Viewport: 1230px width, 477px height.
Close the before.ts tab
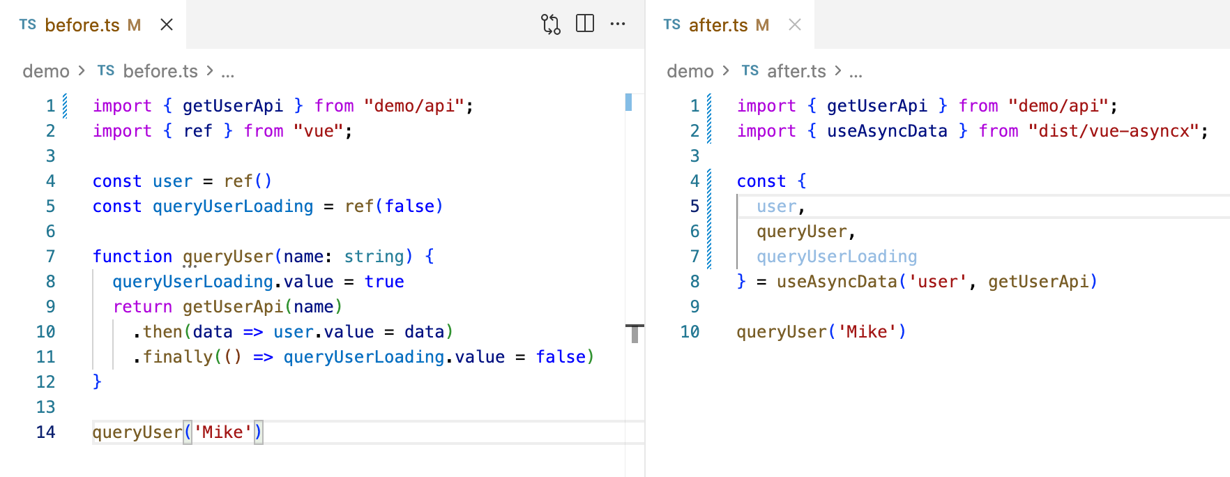click(167, 25)
